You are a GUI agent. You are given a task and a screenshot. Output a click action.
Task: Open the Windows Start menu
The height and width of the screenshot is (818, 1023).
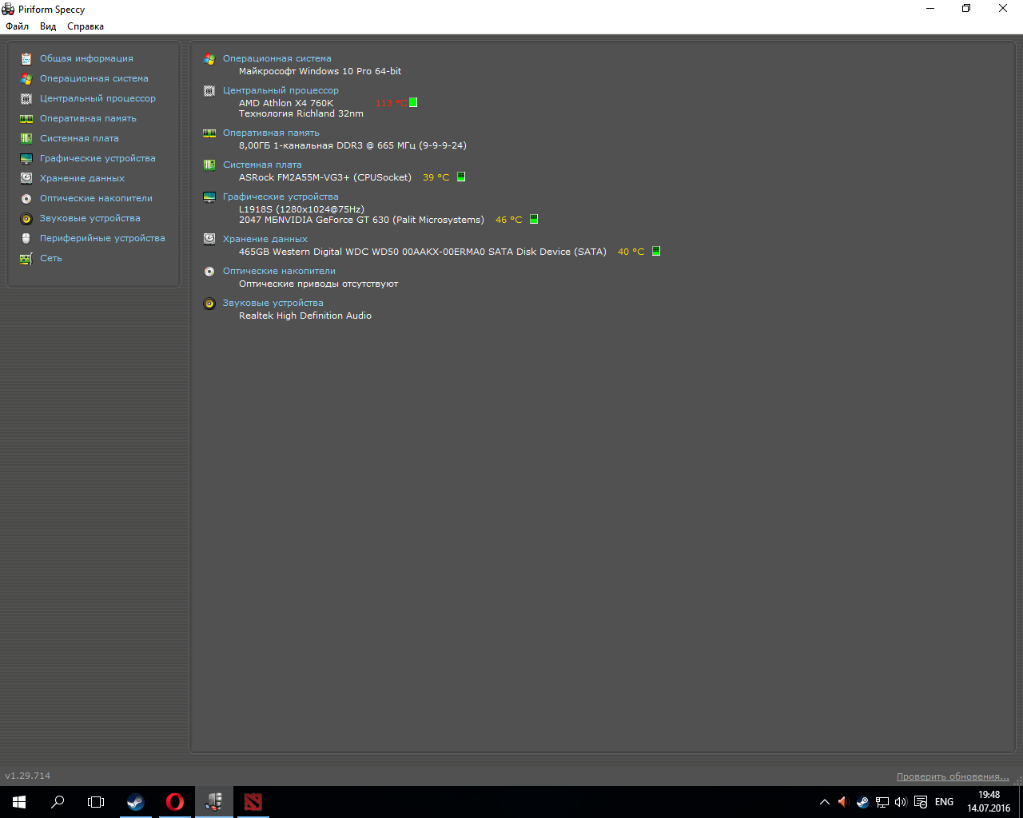pos(19,802)
